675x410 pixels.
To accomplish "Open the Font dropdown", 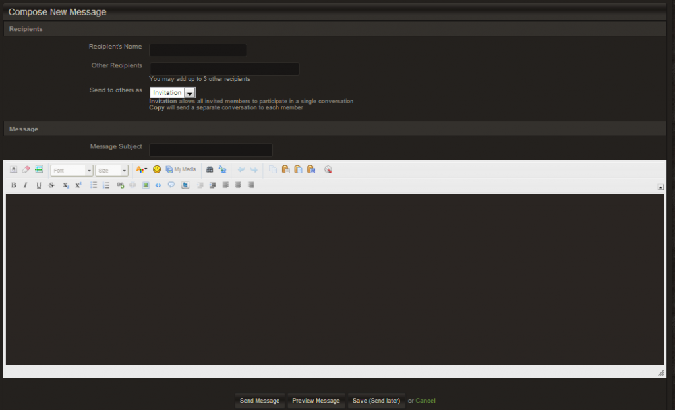I will coord(72,171).
